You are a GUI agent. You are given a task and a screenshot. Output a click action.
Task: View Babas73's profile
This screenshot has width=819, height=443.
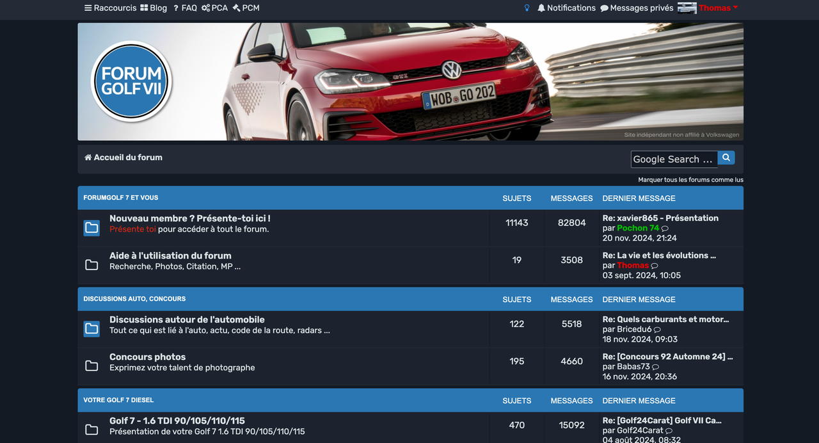coord(633,366)
